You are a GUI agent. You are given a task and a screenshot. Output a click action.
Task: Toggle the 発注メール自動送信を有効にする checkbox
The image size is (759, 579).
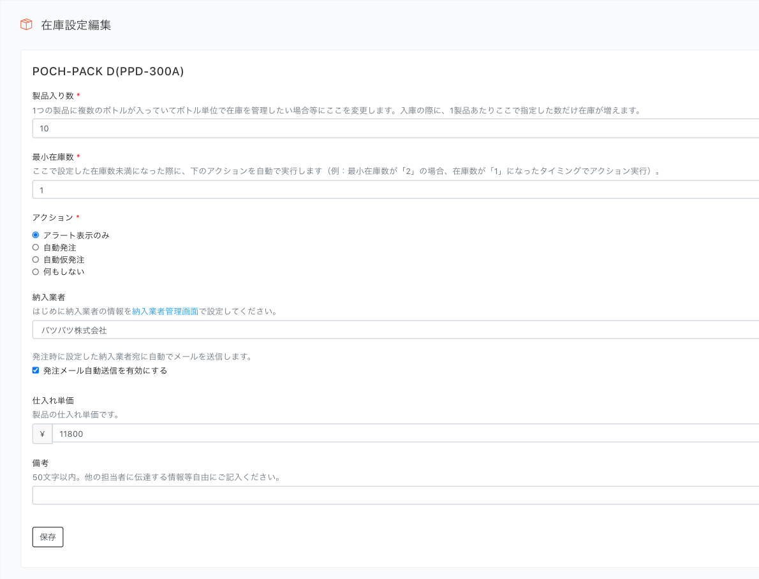coord(36,370)
